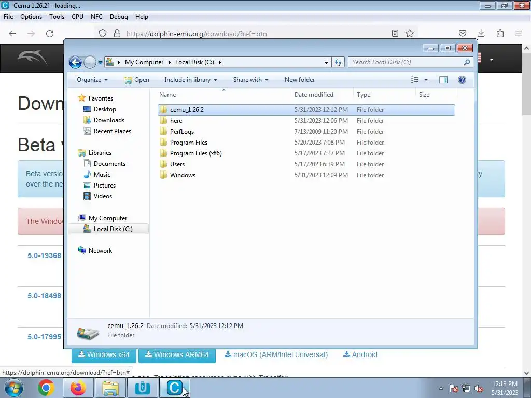Expand the address bar history dropdown
The image size is (531, 398).
coord(326,62)
